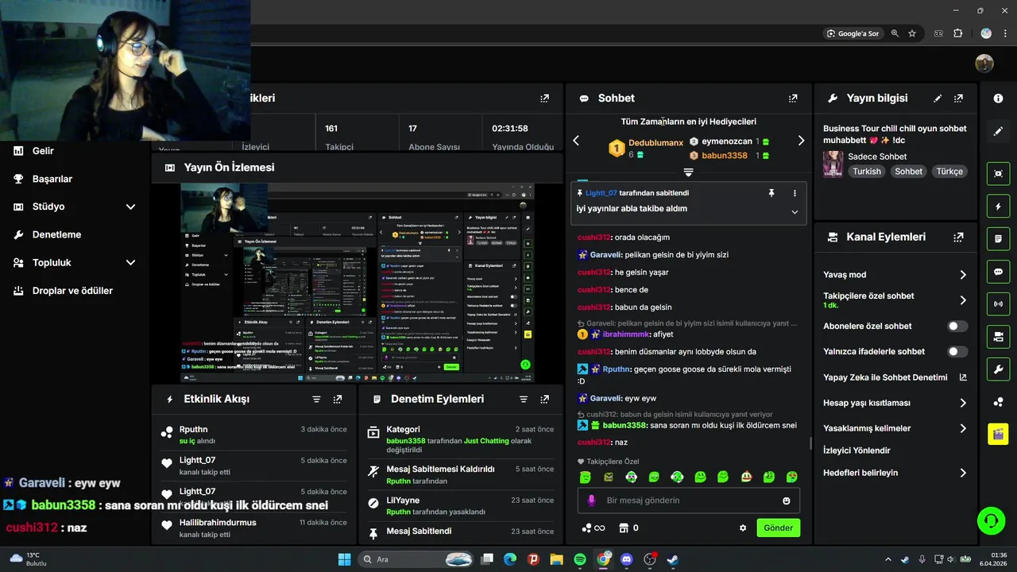Edit stream info with pencil icon in Yayın bilgisi

click(938, 99)
